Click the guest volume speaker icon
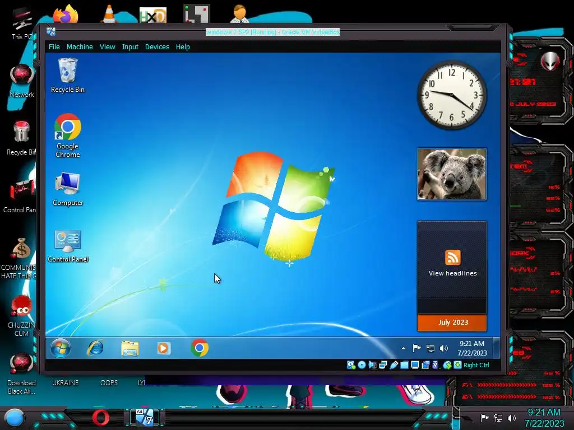Viewport: 574px width, 430px height. click(x=444, y=348)
